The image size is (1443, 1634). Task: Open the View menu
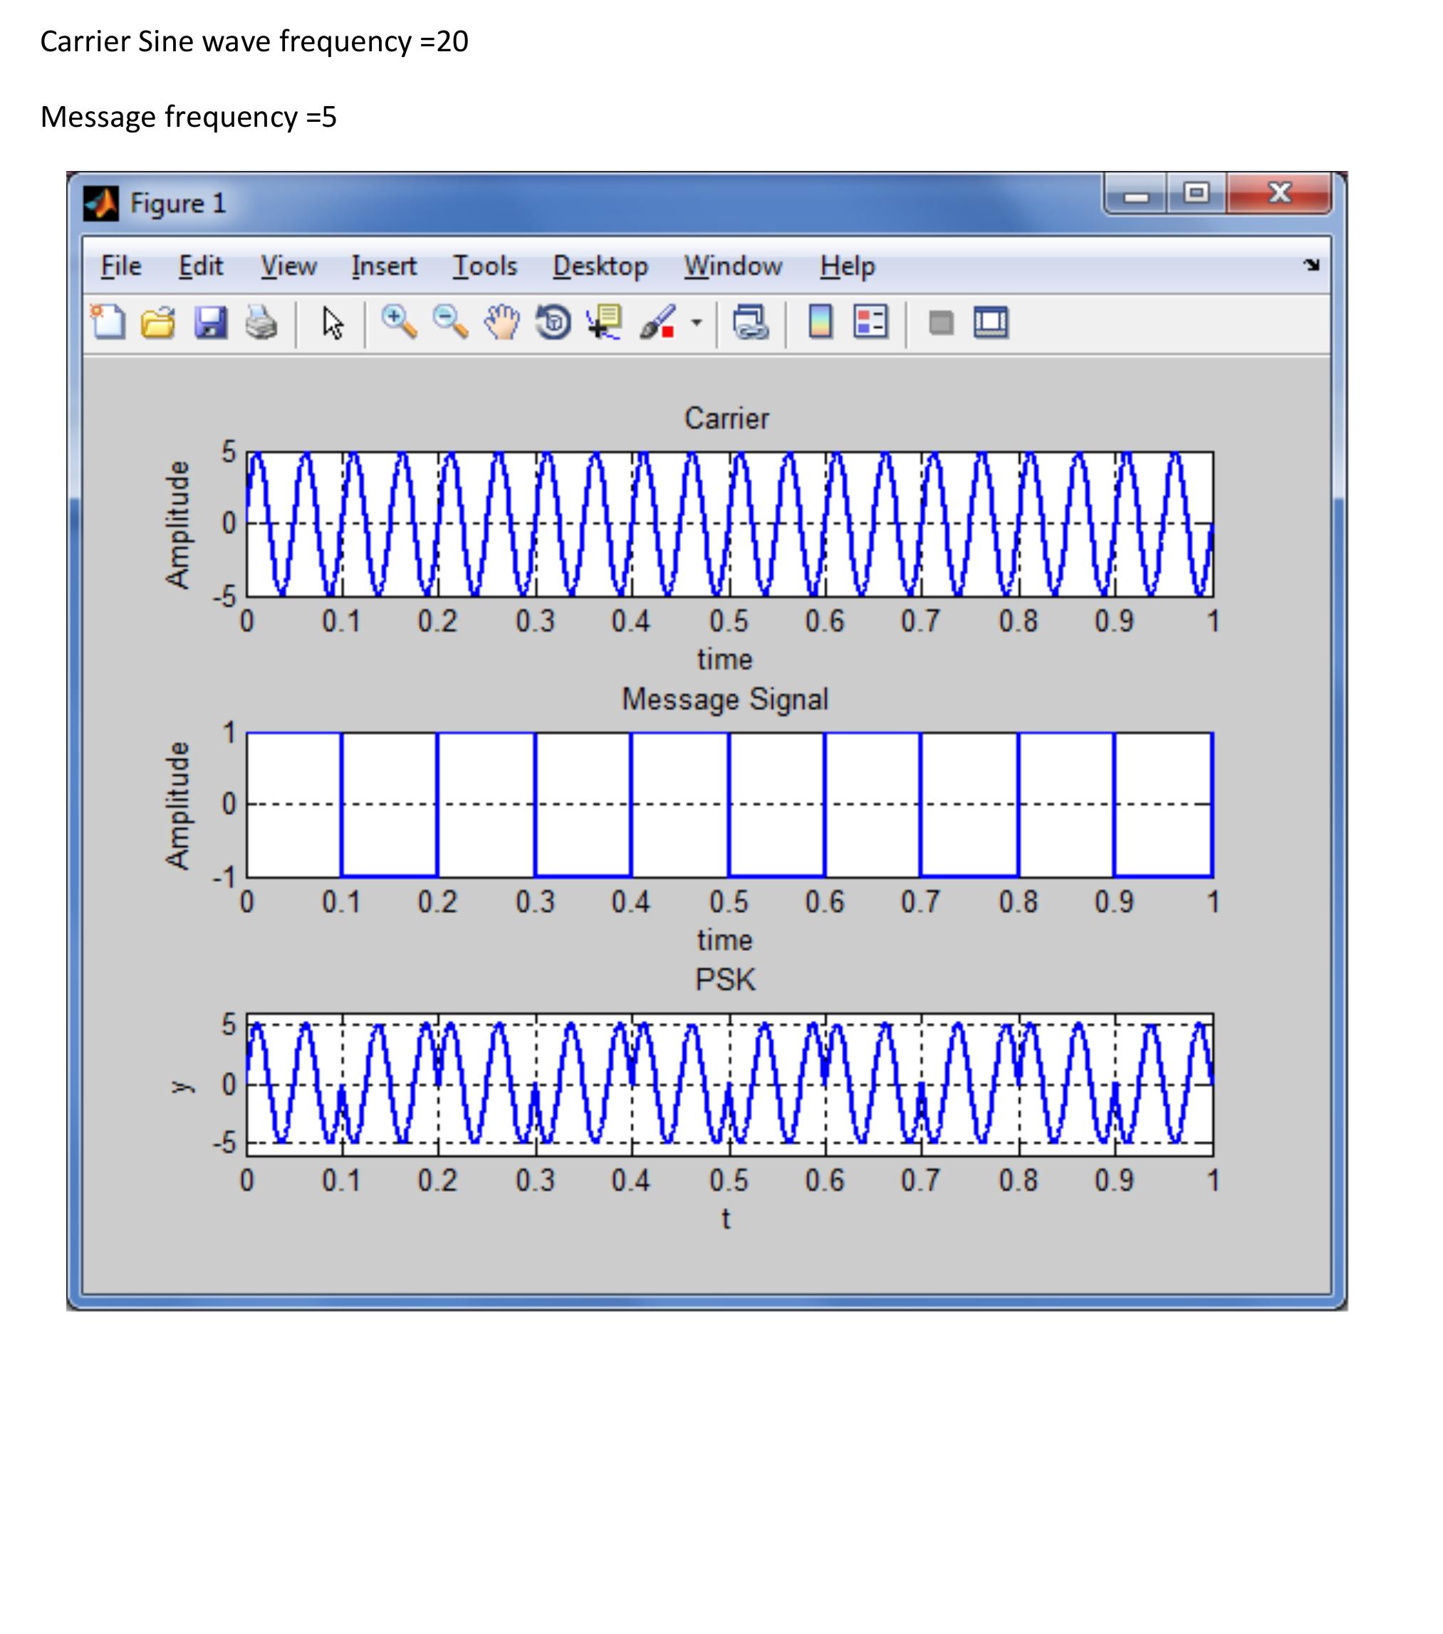click(288, 266)
